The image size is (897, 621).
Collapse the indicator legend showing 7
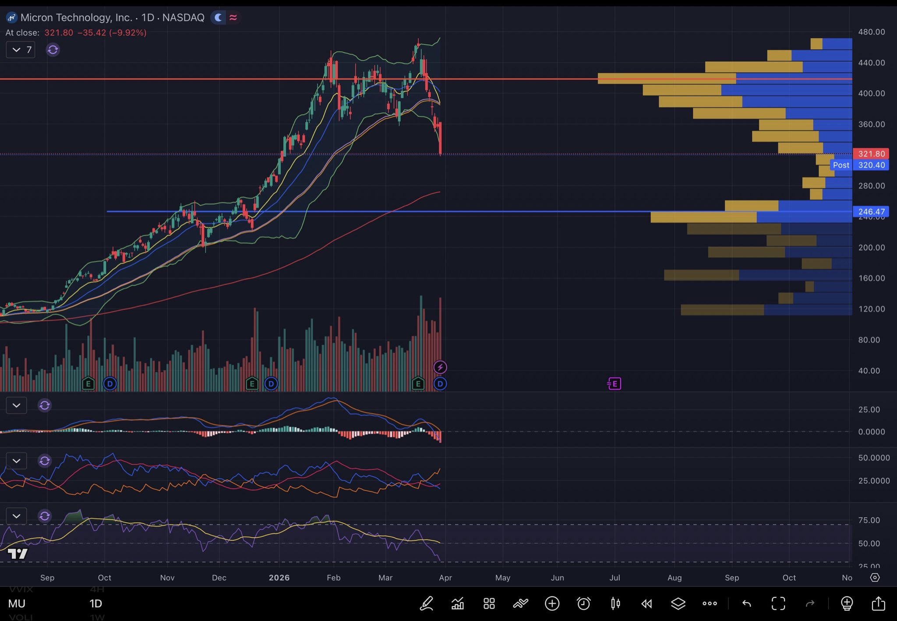(21, 50)
